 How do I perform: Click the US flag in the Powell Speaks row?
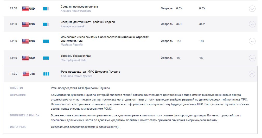pos(25,74)
